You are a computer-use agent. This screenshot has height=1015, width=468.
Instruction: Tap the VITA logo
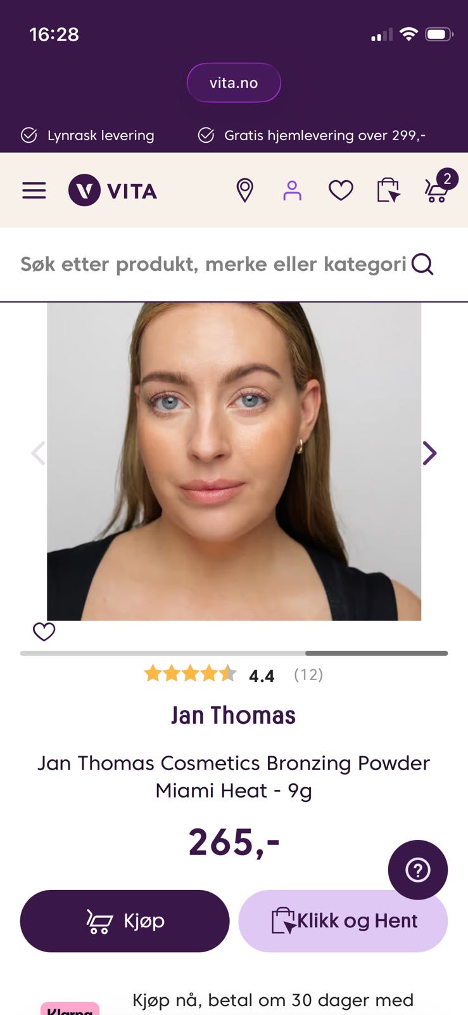coord(113,190)
